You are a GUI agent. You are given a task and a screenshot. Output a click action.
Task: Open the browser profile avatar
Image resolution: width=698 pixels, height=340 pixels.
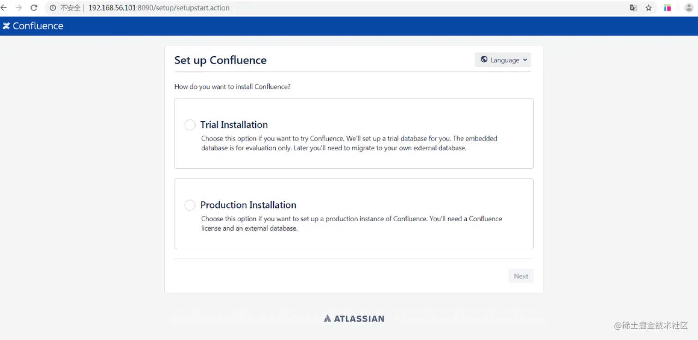(x=689, y=8)
